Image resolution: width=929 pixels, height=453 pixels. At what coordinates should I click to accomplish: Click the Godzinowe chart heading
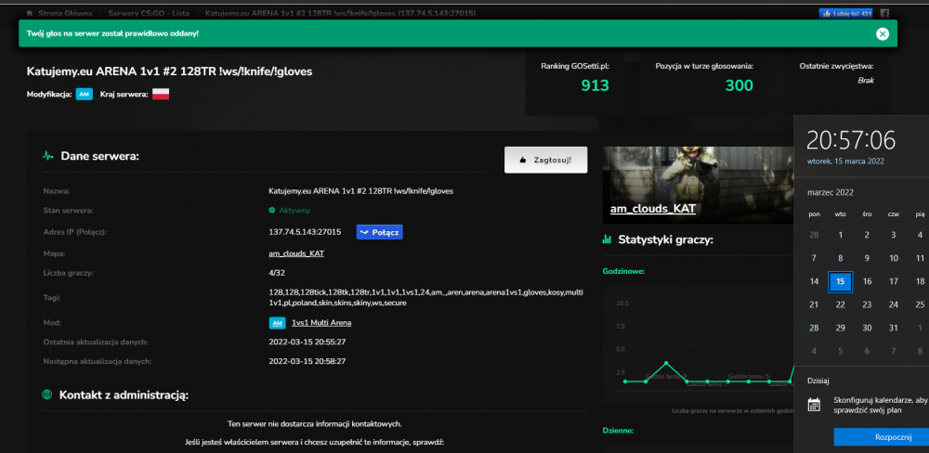click(623, 271)
